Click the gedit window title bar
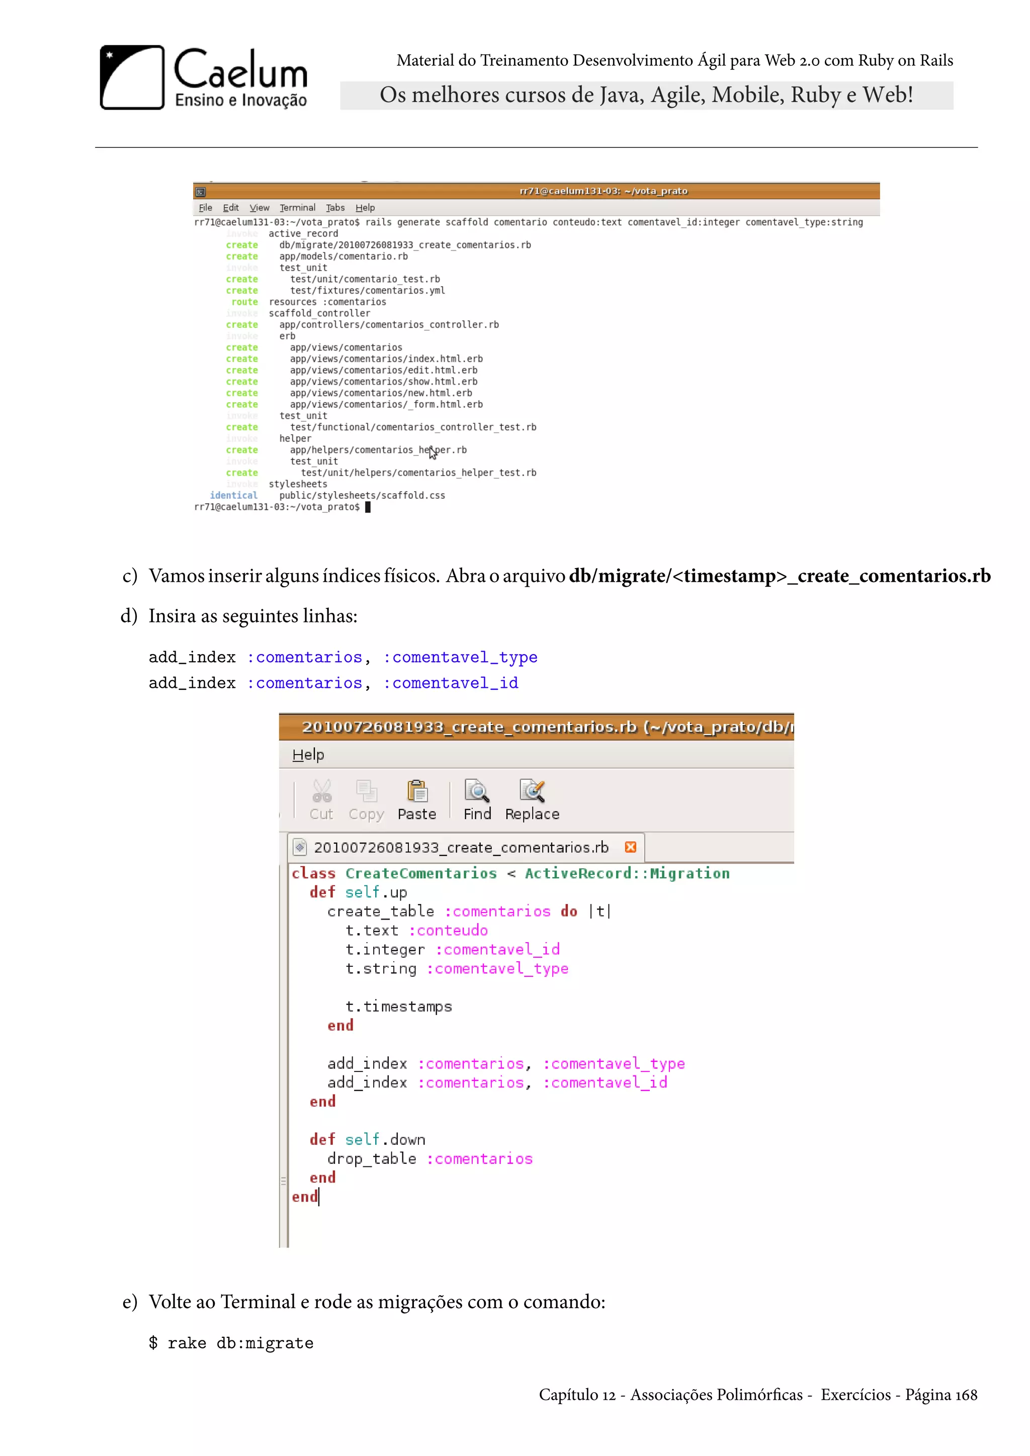 click(537, 726)
